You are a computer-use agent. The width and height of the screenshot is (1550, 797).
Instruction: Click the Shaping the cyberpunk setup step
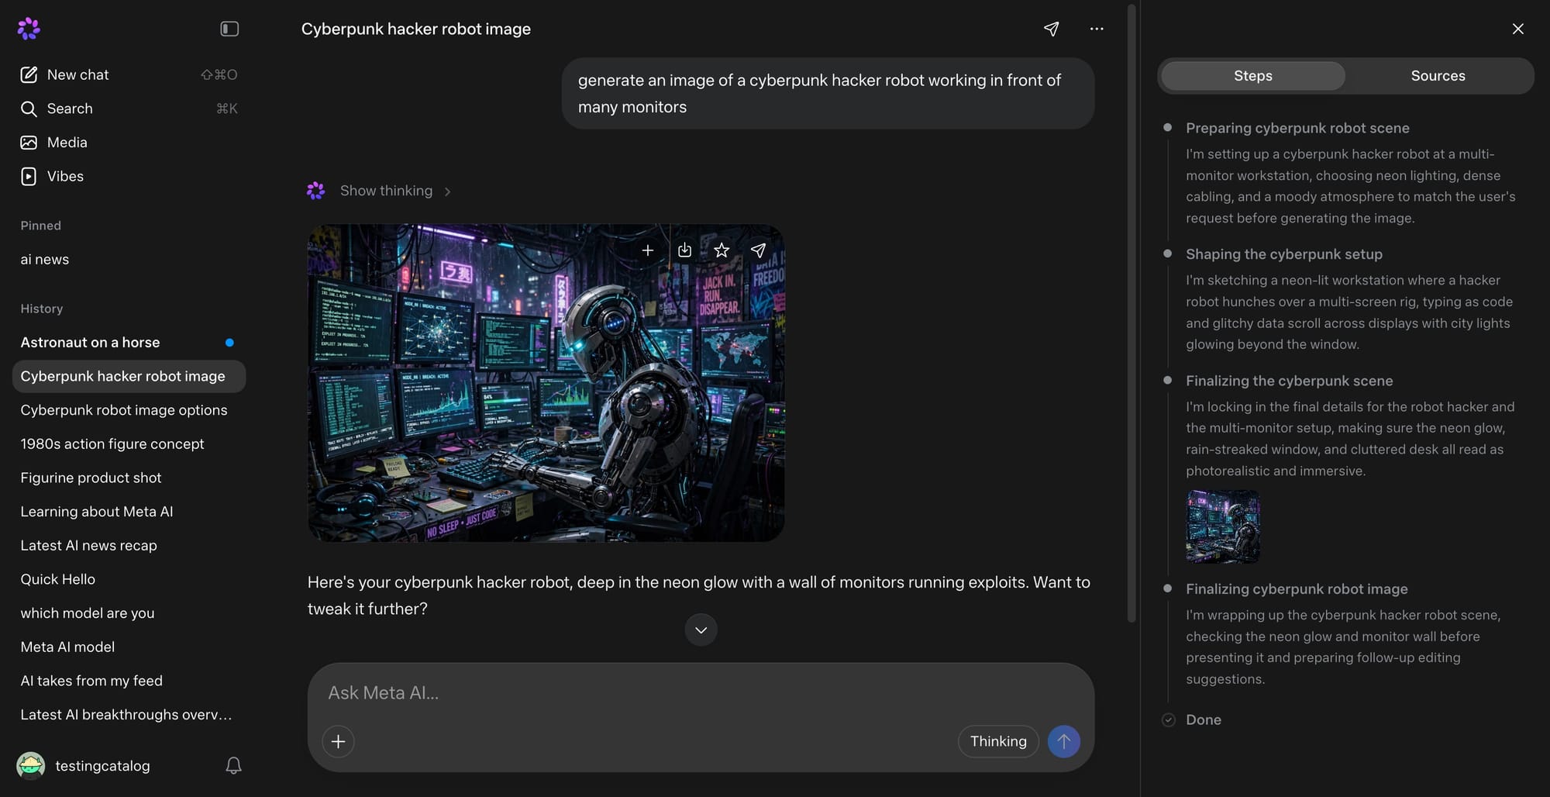(1283, 254)
